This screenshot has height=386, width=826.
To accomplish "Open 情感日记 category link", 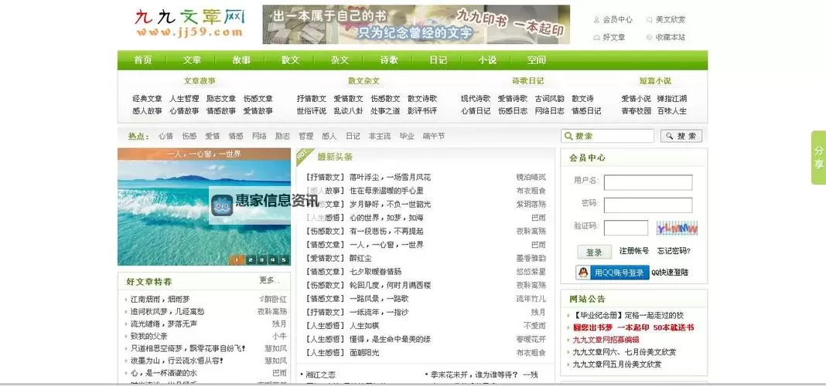I will [x=586, y=111].
